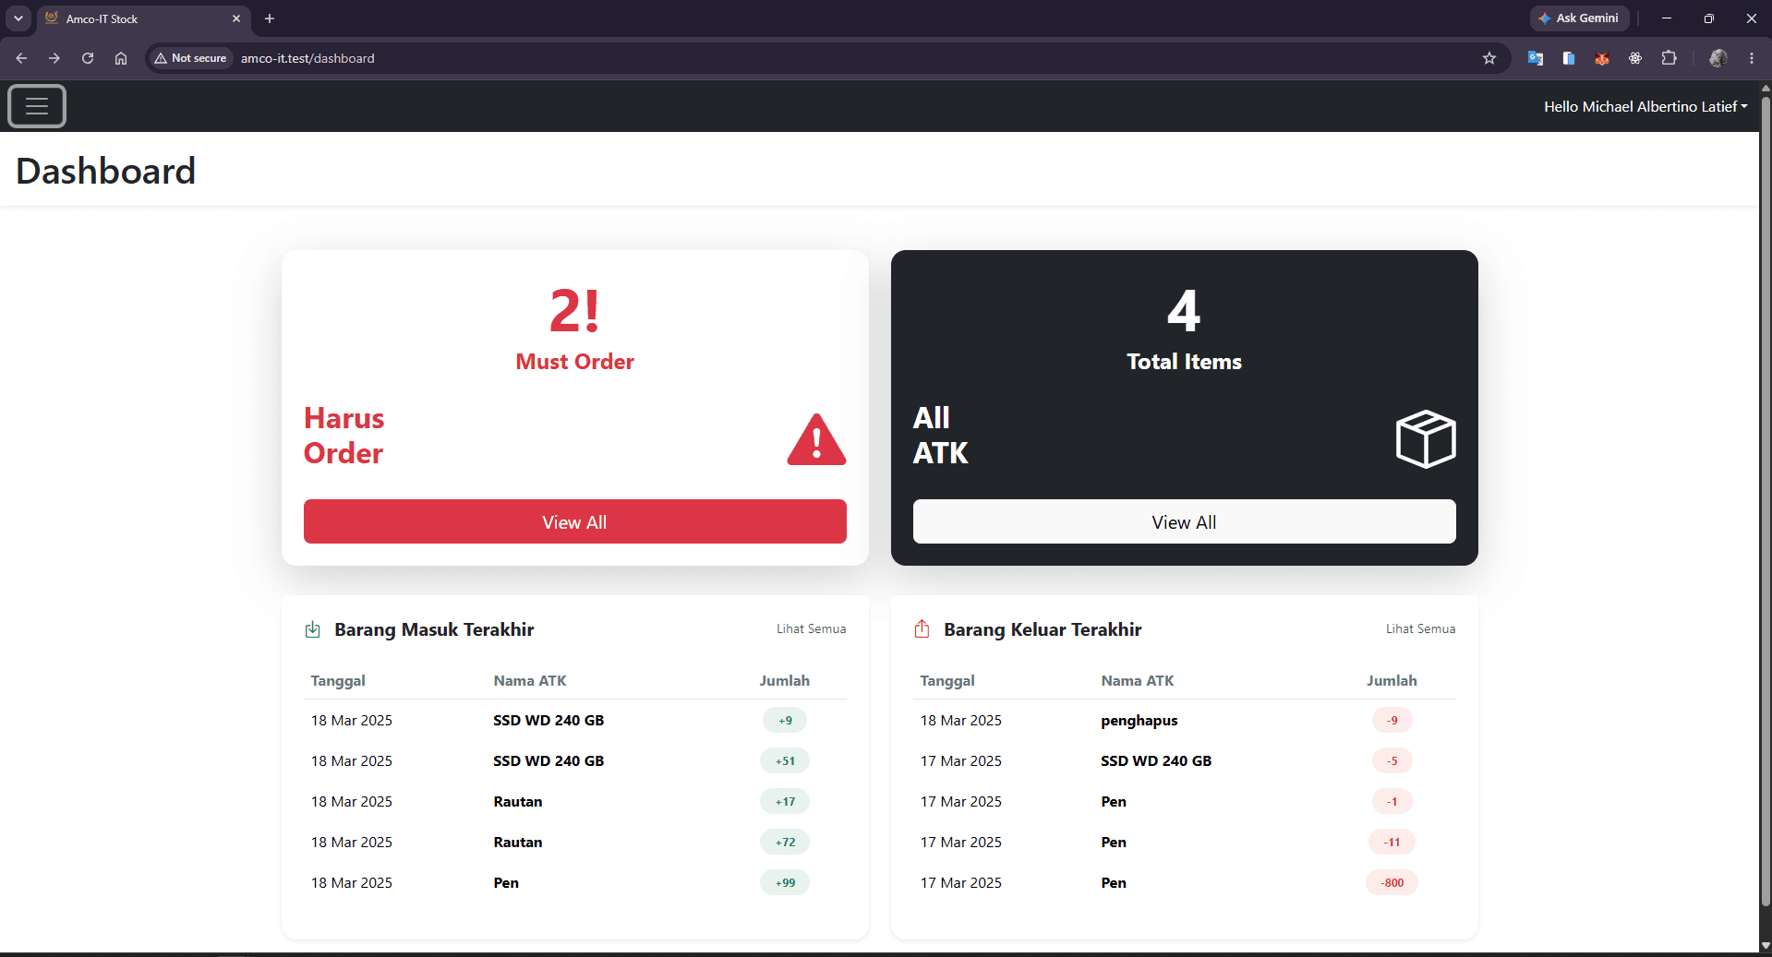Viewport: 1772px width, 957px height.
Task: Click the -800 quantity badge
Action: pyautogui.click(x=1392, y=882)
